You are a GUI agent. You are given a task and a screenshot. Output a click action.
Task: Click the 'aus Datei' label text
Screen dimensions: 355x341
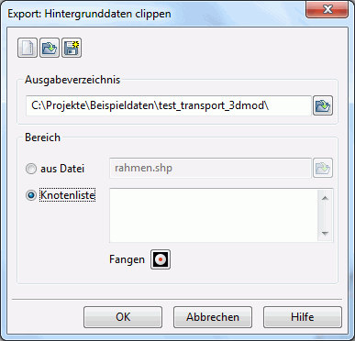click(62, 169)
